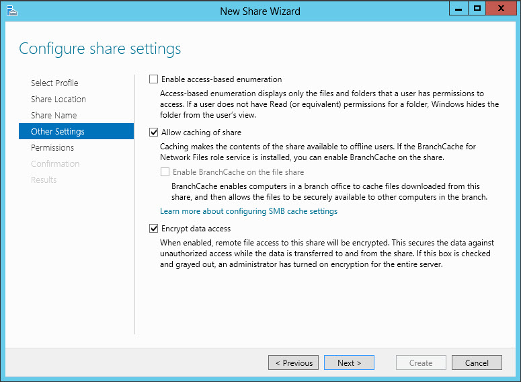Open the Share Location step
Screen dimensions: 521x382
58,99
